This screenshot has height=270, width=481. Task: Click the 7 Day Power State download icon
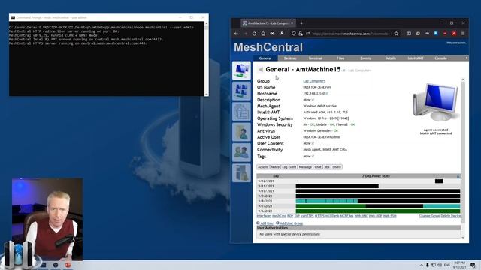coord(458,176)
